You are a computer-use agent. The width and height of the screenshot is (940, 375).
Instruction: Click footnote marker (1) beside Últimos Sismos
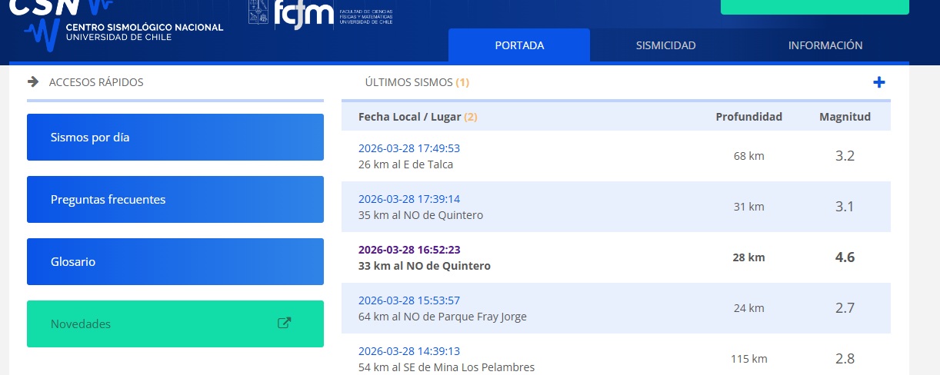(462, 82)
